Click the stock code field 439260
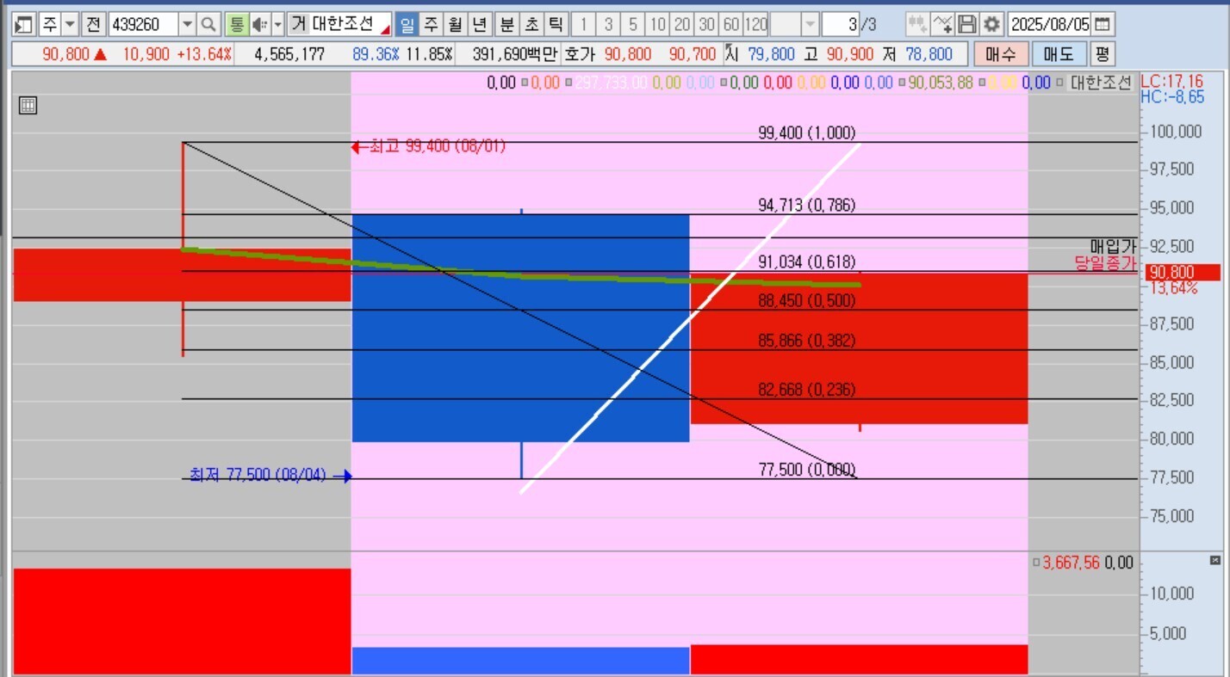This screenshot has width=1230, height=677. point(143,24)
